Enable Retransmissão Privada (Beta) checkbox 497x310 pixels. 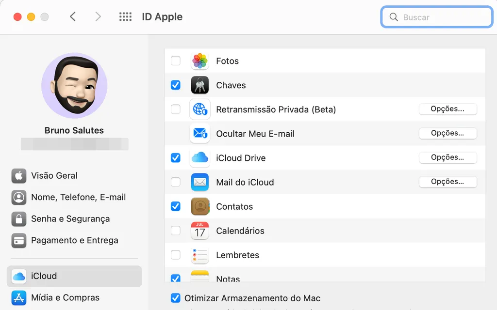[x=176, y=109]
